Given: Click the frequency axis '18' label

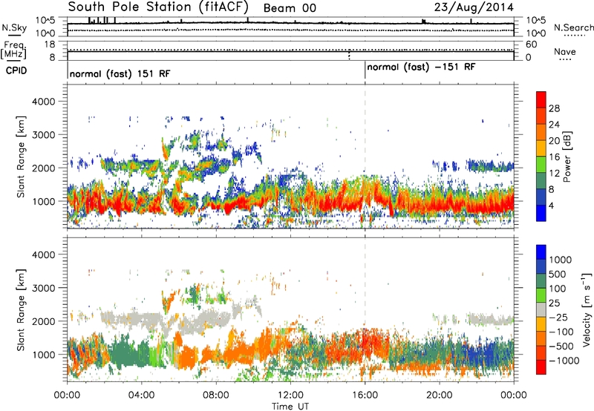Looking at the screenshot, I should pyautogui.click(x=50, y=45).
